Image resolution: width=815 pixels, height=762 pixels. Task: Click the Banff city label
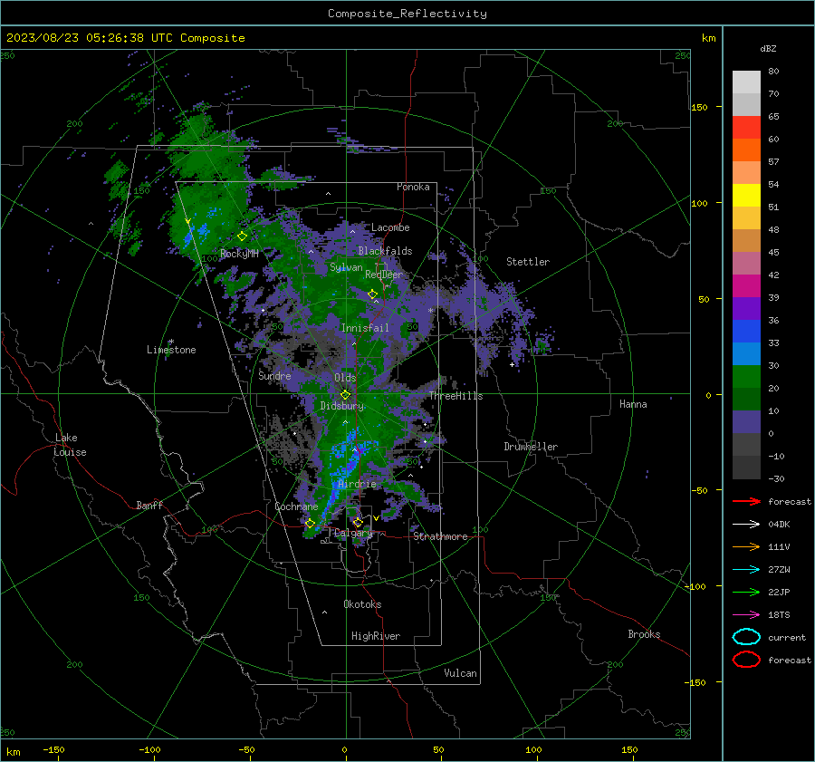[x=149, y=506]
